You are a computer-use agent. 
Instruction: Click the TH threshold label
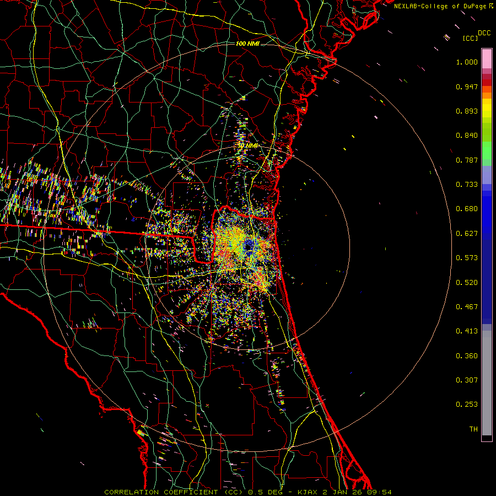[x=473, y=429]
